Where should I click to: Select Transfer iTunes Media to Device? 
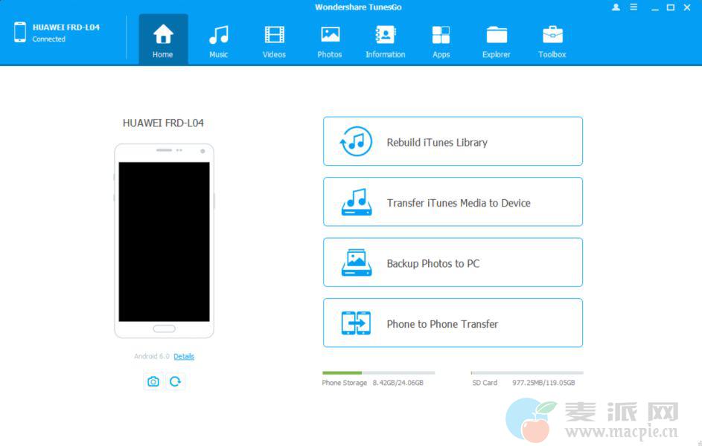tap(453, 202)
